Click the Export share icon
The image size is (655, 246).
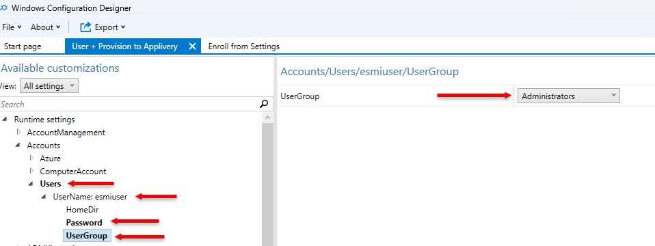tap(85, 27)
